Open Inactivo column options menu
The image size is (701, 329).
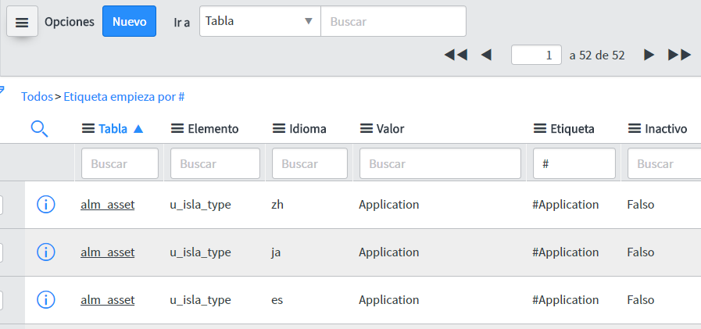(635, 129)
